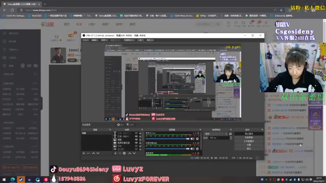Toggle visibility of fifth source row
This screenshot has width=326, height=183.
coord(136,146)
